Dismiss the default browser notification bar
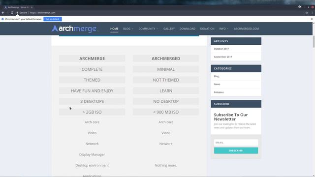 pyautogui.click(x=312, y=19)
